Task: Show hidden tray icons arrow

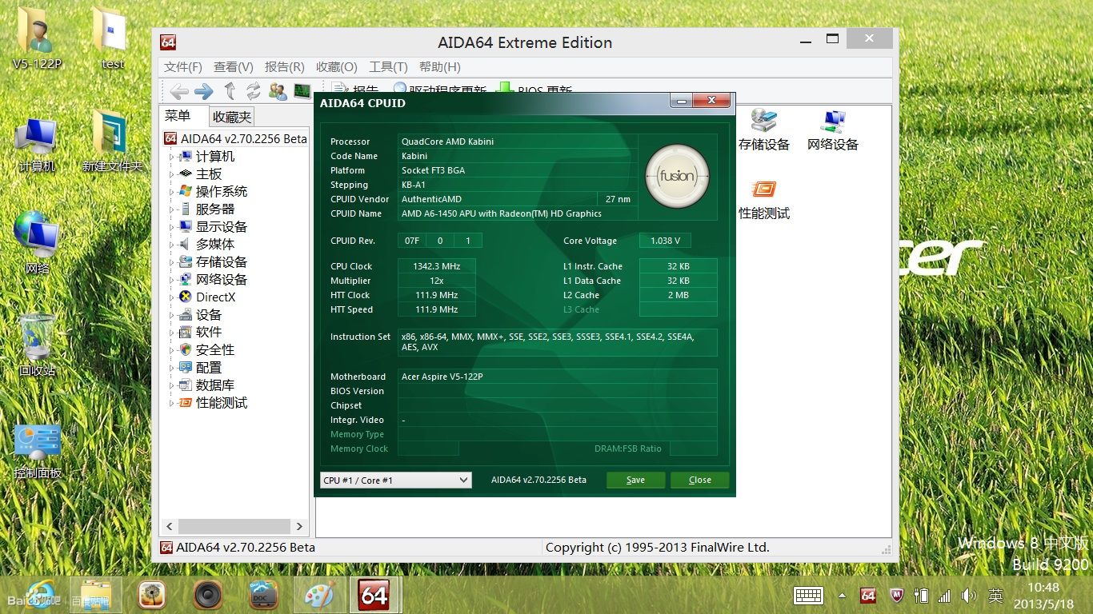Action: (842, 596)
